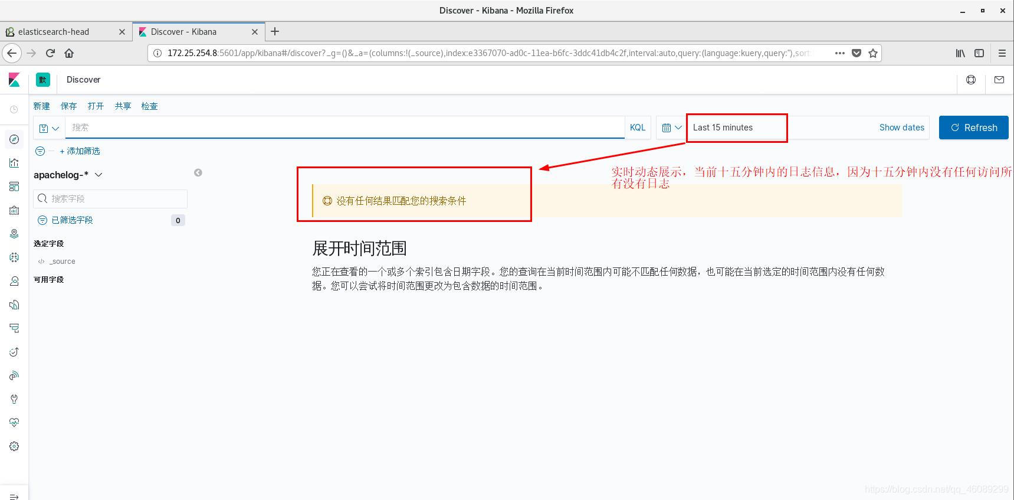Viewport: 1014px width, 500px height.
Task: Open Discover compass icon in sidebar
Action: click(x=14, y=139)
